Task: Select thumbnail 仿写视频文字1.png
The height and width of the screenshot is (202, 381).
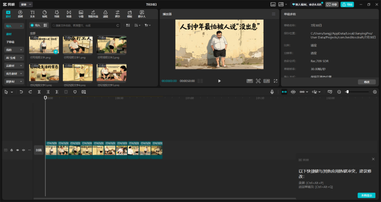Action: tap(78, 45)
